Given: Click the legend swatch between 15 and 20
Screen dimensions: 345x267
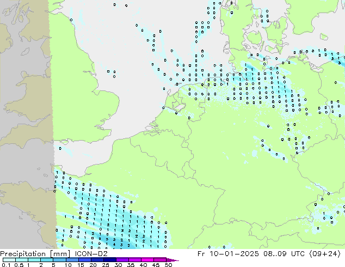Looking at the screenshot, I should 84,260.
